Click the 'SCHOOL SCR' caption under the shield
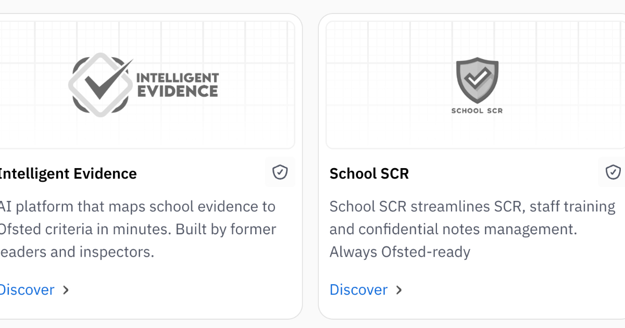 [477, 110]
